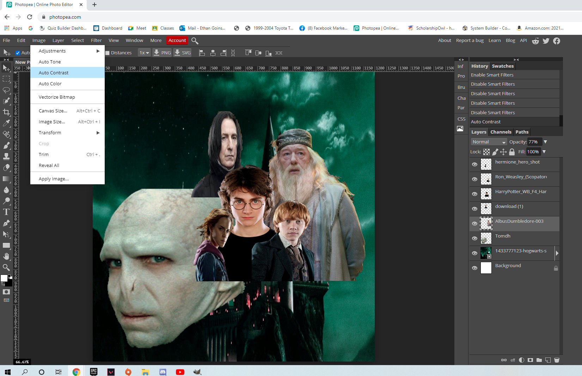
Task: Open the Fill slider dropdown arrow
Action: pyautogui.click(x=544, y=152)
